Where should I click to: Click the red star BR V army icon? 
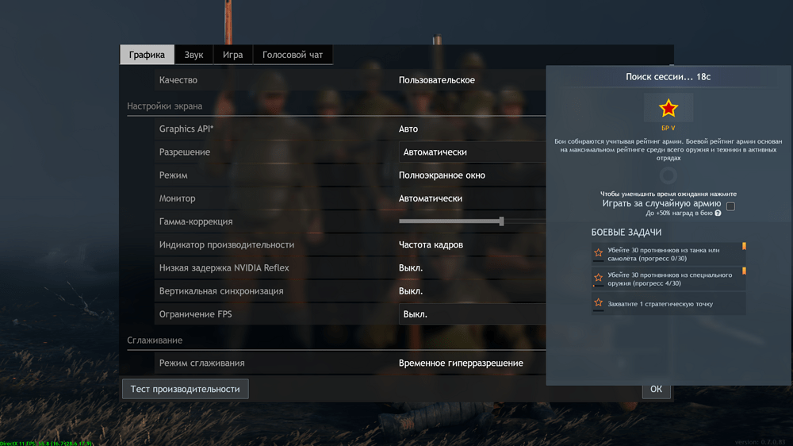point(668,108)
